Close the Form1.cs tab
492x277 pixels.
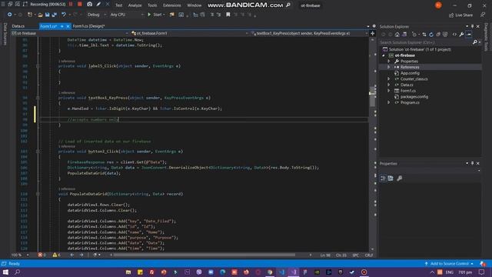(68, 26)
